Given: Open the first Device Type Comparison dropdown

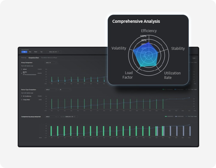Looking at the screenshot, I should [x=51, y=89].
